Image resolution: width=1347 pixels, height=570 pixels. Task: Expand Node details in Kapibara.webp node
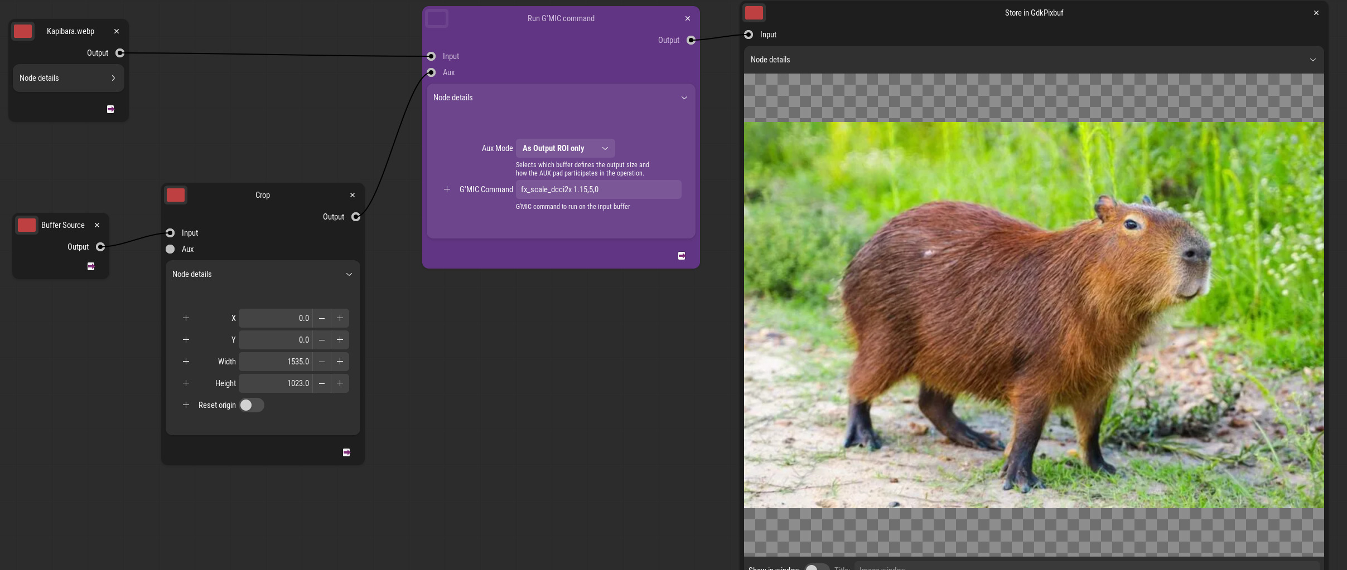click(x=68, y=78)
